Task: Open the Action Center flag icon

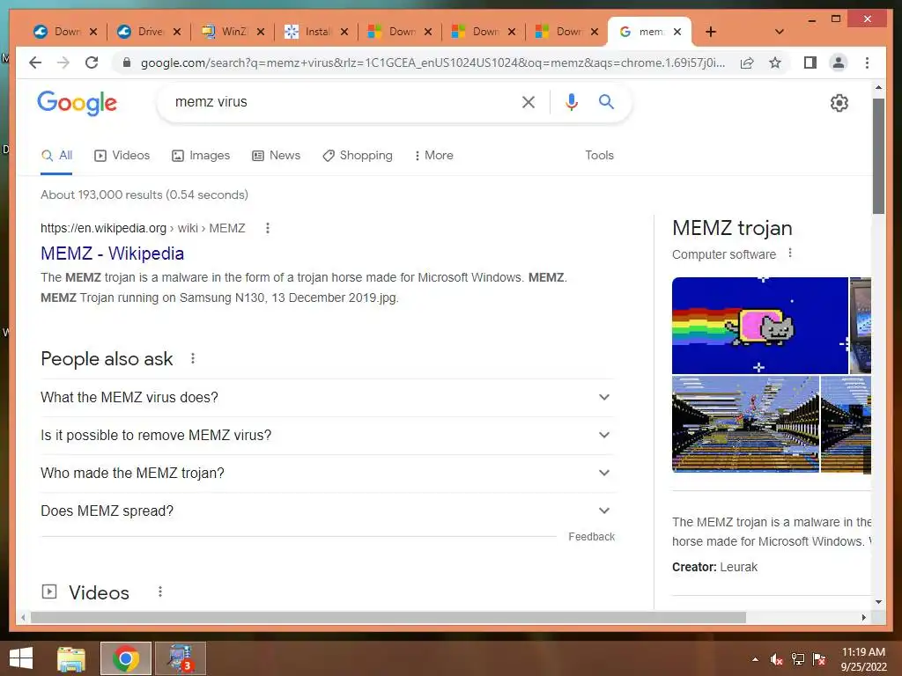Action: 819,659
